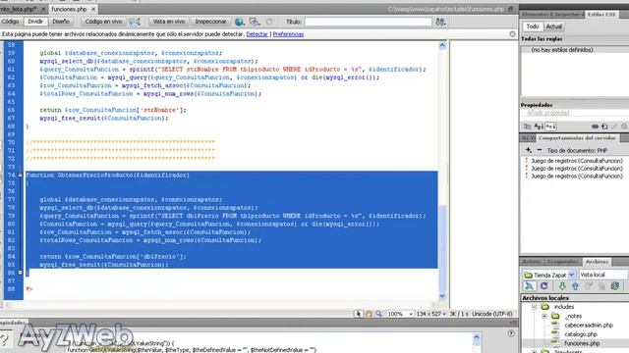Click the Detectar link
The width and height of the screenshot is (629, 353).
tap(257, 34)
